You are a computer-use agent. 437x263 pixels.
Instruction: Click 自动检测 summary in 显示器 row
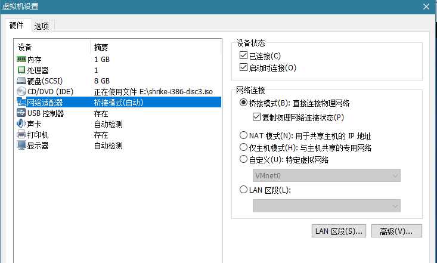pyautogui.click(x=109, y=146)
